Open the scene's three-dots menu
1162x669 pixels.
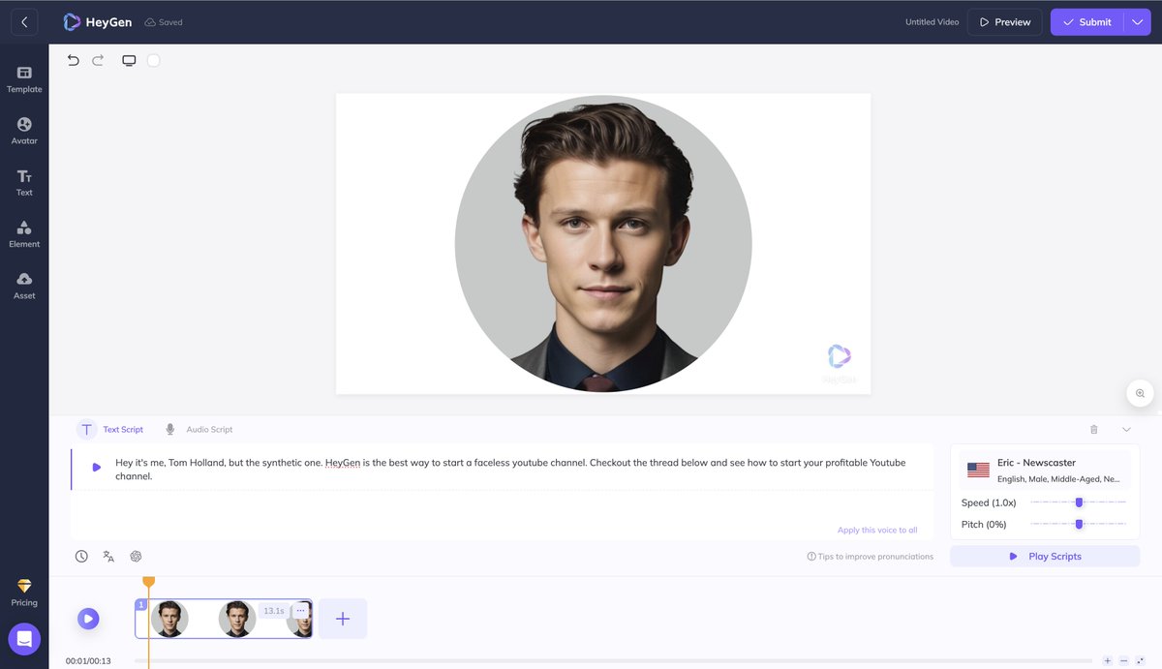(x=300, y=611)
